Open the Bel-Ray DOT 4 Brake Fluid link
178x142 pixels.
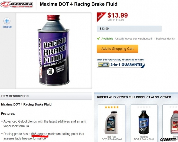tap(112, 138)
